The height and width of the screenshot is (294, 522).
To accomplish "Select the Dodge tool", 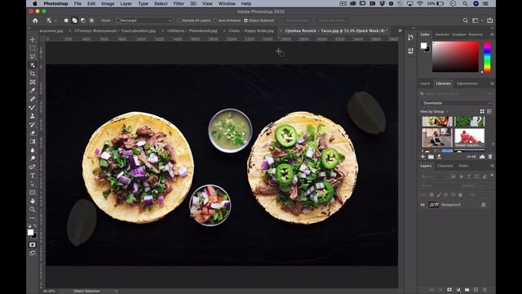I will (33, 158).
